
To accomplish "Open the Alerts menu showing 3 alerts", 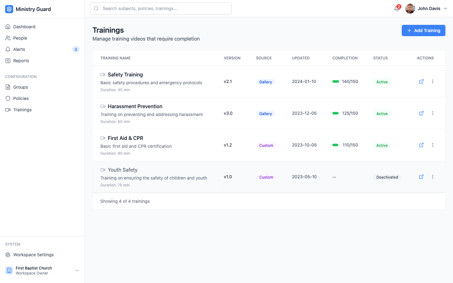I will point(19,49).
